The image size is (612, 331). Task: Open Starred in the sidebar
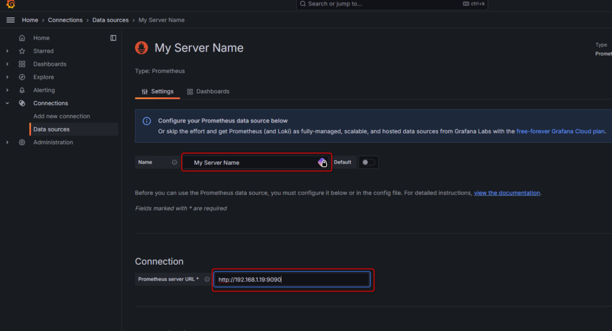coord(43,51)
